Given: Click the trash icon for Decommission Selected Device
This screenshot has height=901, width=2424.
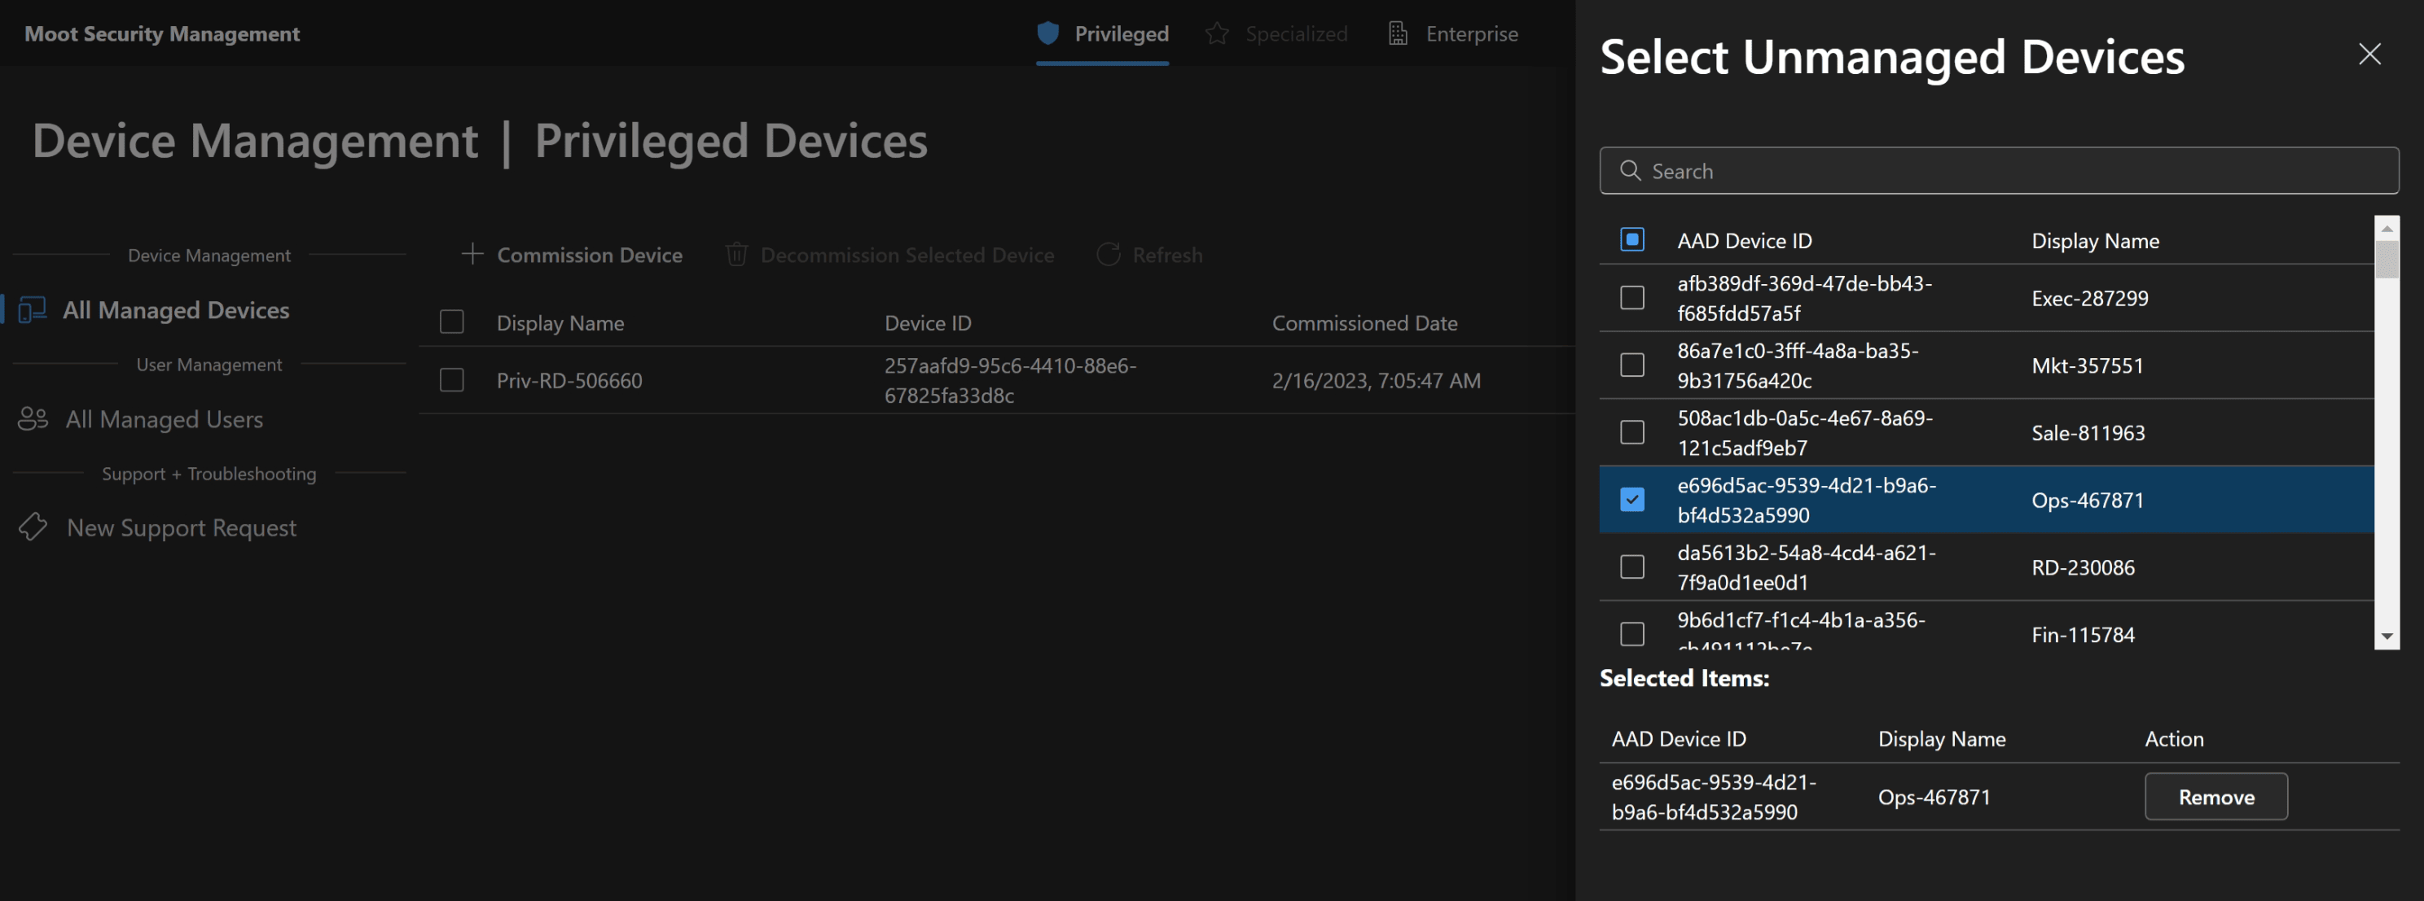Looking at the screenshot, I should [x=737, y=254].
